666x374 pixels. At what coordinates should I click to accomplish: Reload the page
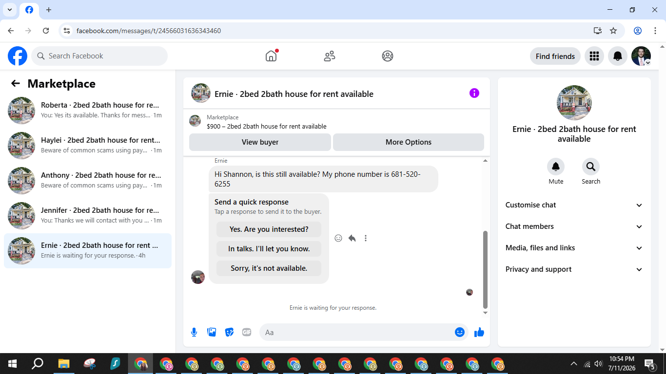coord(46,31)
